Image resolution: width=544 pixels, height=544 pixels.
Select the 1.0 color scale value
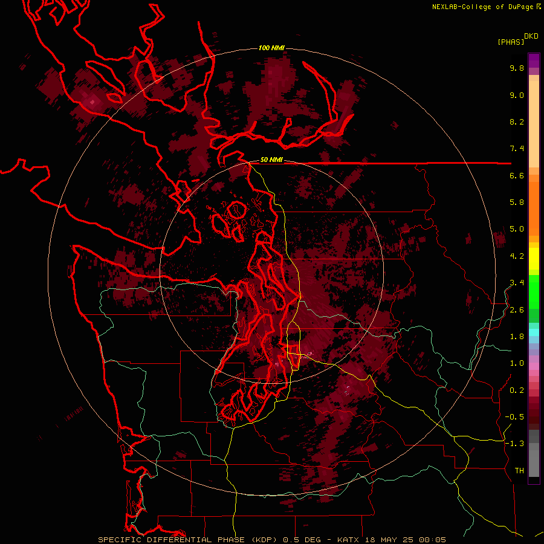pyautogui.click(x=517, y=363)
